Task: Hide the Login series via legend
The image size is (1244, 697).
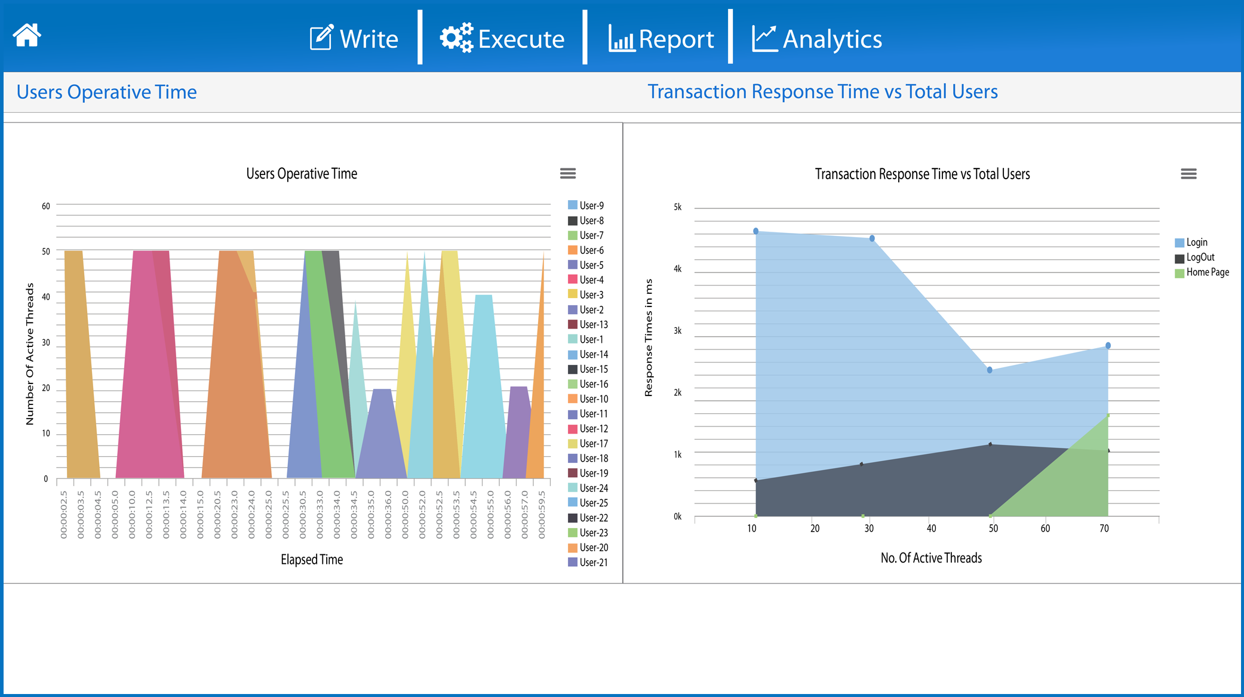Action: [1191, 242]
